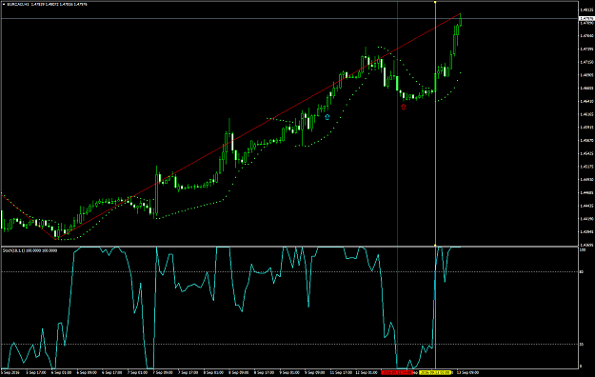Click the '7 Sep 09:00' time axis label
The height and width of the screenshot is (377, 595).
[163, 373]
